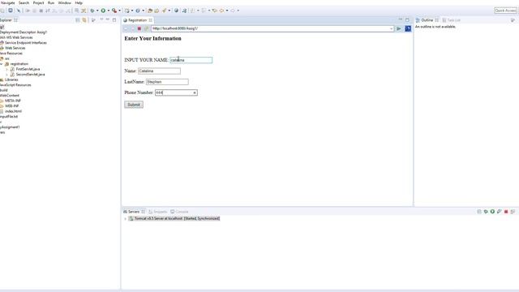Click the Outline view menu icon at far right

[513, 20]
